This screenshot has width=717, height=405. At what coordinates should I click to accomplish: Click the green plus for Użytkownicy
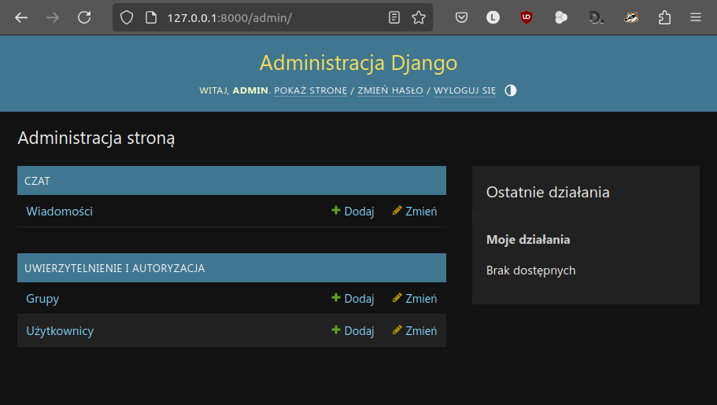335,330
